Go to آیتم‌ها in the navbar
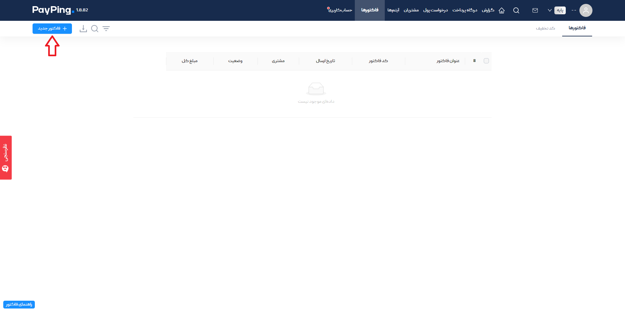Image resolution: width=625 pixels, height=315 pixels. tap(393, 10)
